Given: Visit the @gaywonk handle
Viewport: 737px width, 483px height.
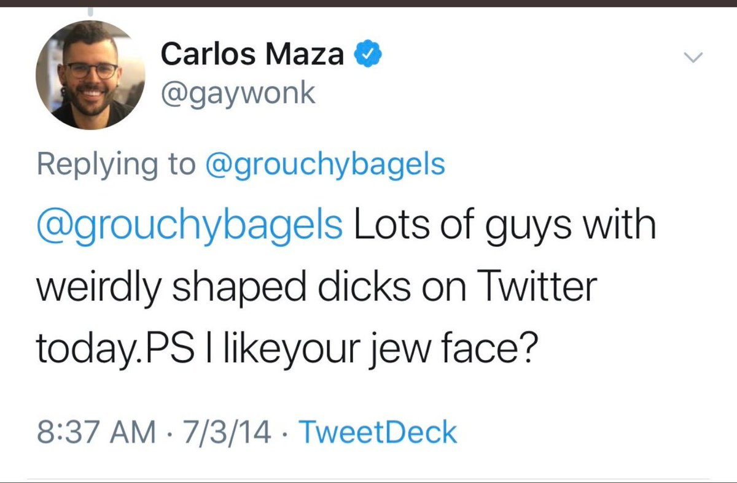Looking at the screenshot, I should [x=238, y=94].
